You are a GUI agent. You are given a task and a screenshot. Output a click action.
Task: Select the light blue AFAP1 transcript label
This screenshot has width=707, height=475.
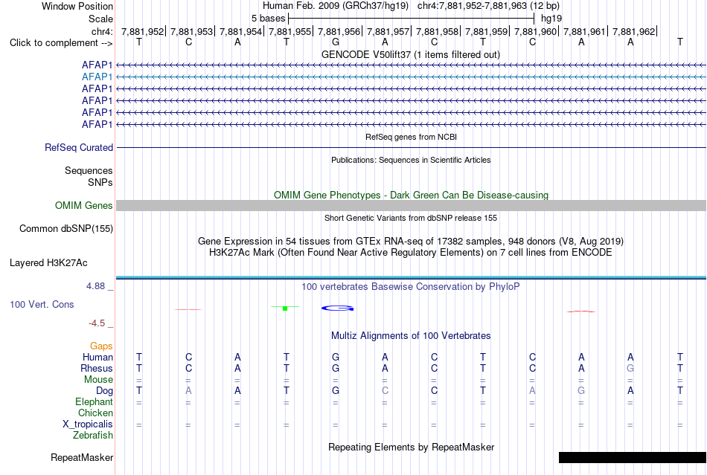tap(97, 77)
